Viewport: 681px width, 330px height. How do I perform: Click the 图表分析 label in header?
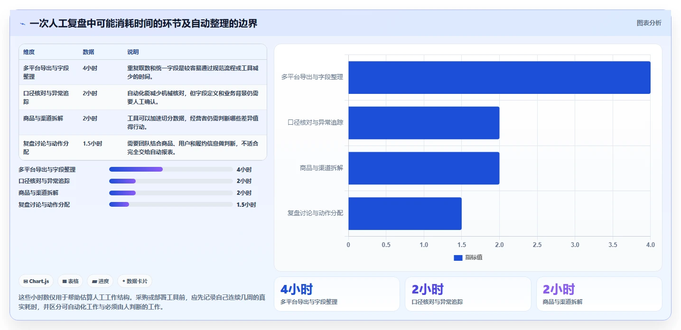tap(649, 23)
